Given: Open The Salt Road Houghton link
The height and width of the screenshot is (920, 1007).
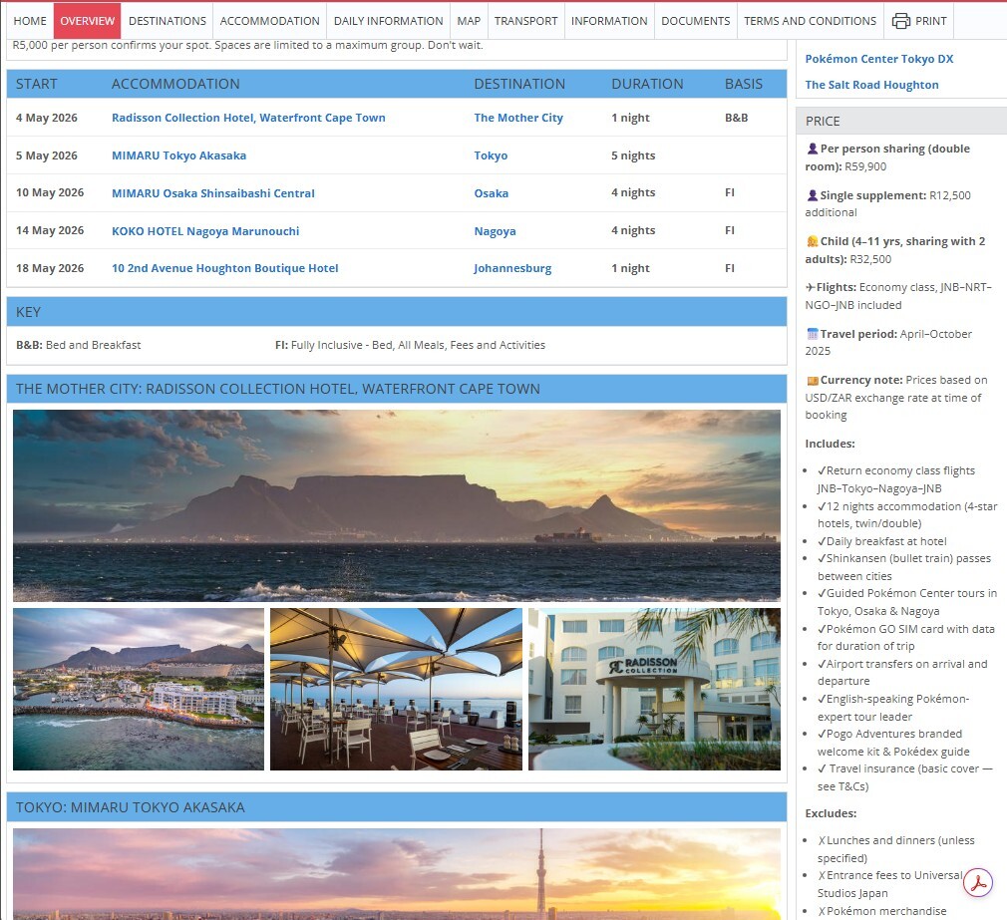Looking at the screenshot, I should click(871, 85).
